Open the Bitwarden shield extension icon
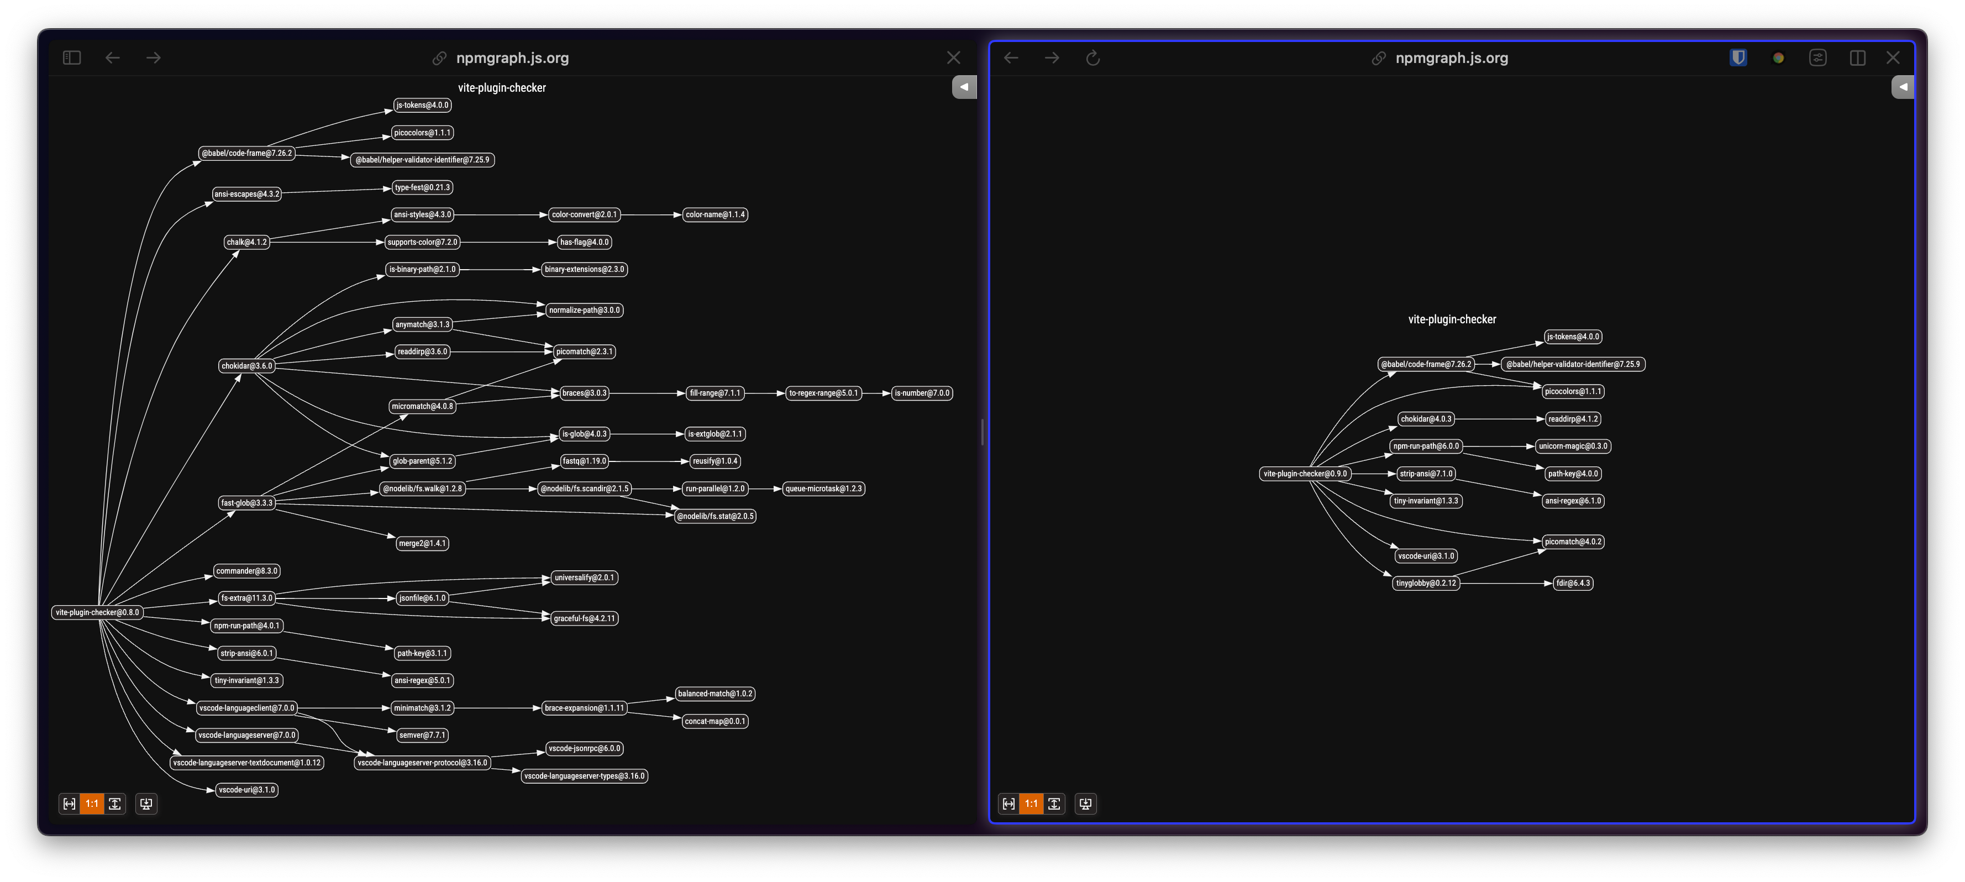 [x=1738, y=57]
